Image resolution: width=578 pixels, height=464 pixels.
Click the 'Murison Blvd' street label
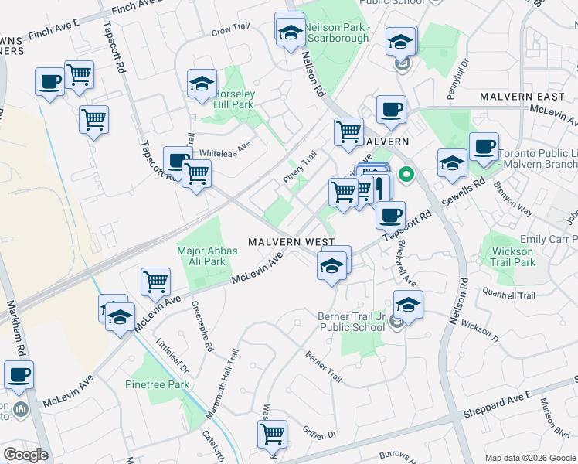pos(555,418)
